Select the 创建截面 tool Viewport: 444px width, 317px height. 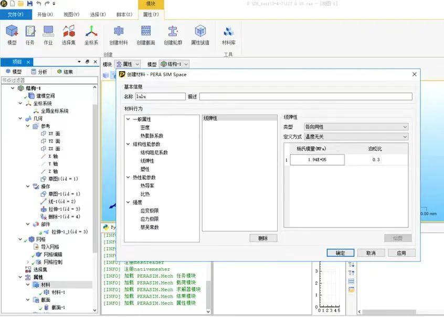tap(146, 35)
